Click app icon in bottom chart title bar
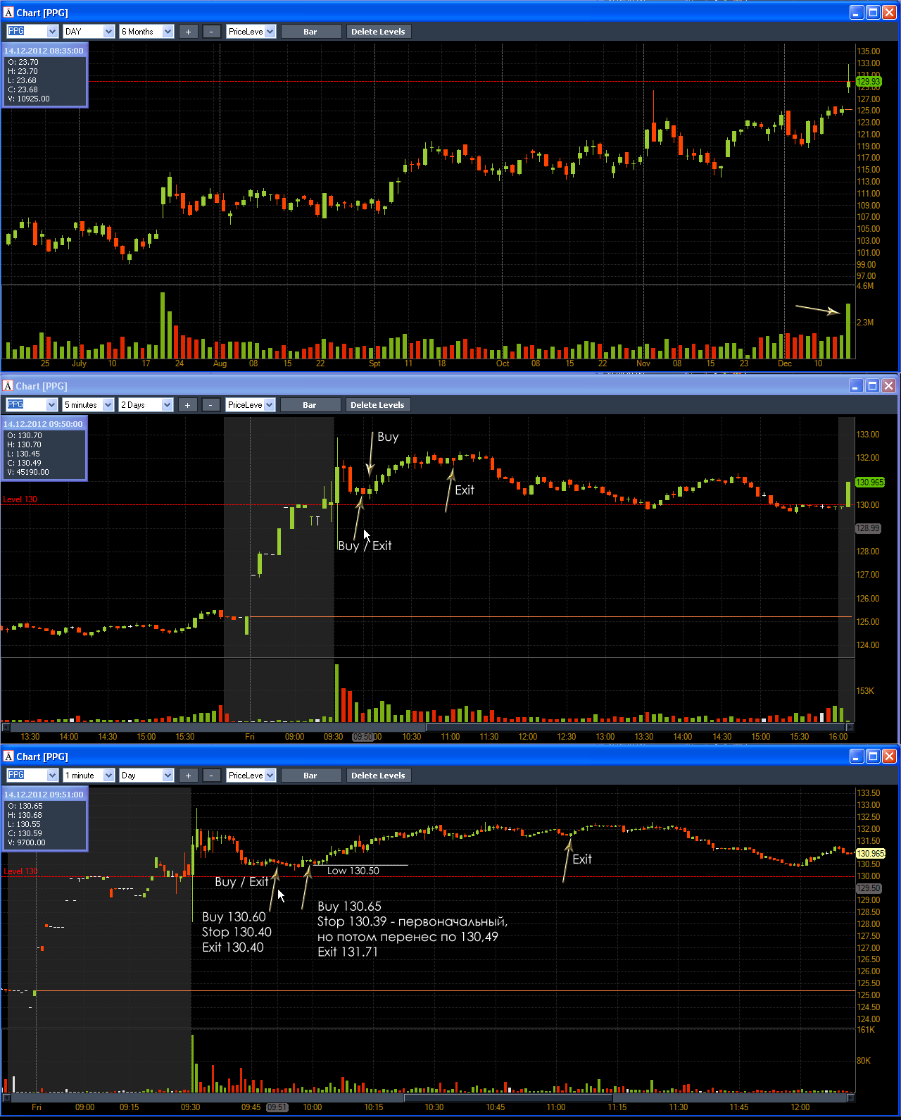 (8, 757)
